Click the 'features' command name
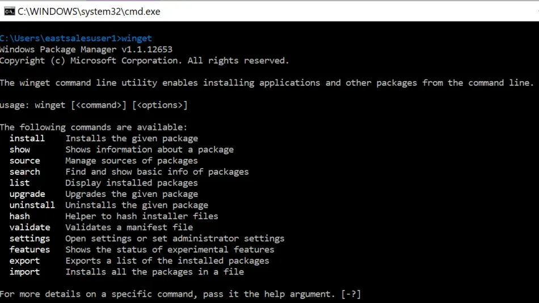This screenshot has height=303, width=539. (x=30, y=250)
